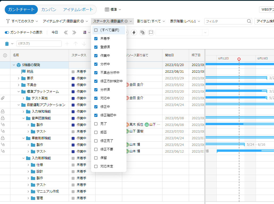
Task: Click the paperclip attachment icon on テスト実施 row
Action: pos(3,98)
